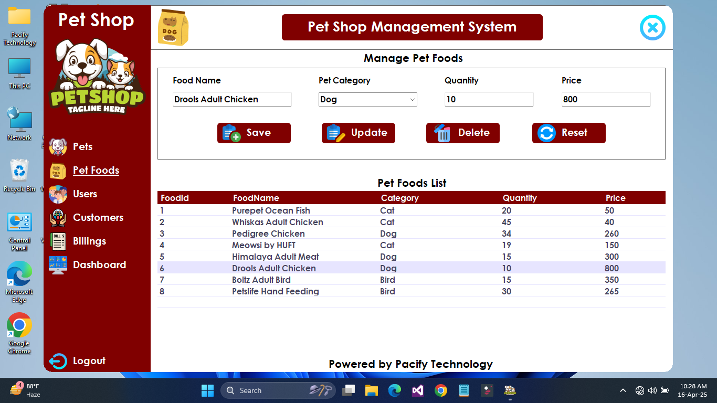The image size is (717, 403).
Task: Click the Reset button label
Action: [x=574, y=133]
